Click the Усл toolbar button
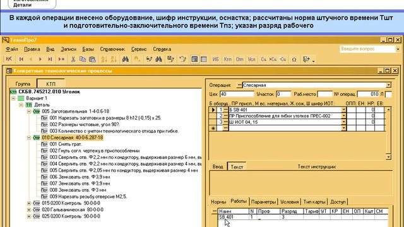404x227 pixels. 251,59
